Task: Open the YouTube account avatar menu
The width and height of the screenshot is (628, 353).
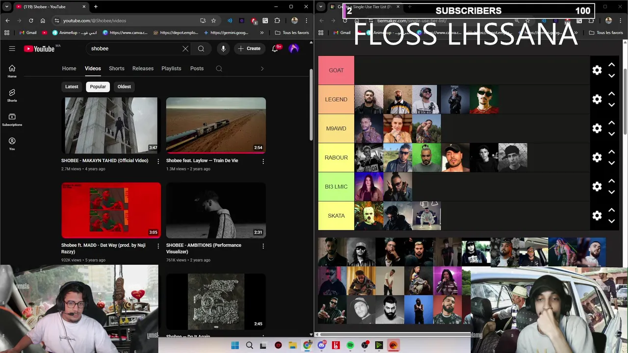Action: point(294,49)
